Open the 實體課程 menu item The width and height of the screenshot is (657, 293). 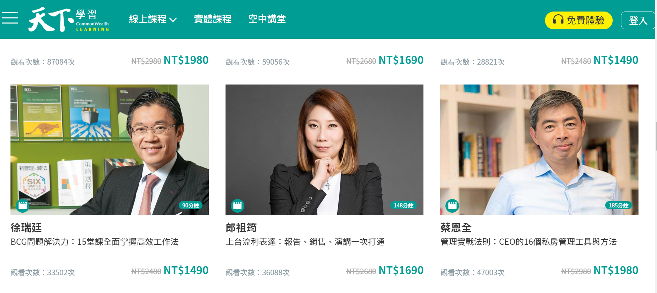click(213, 19)
